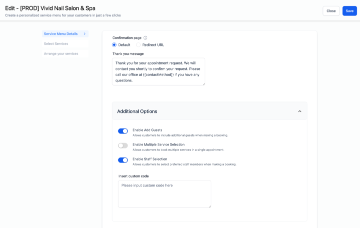Click the Confirmation page label
360x228 pixels.
[x=127, y=38]
